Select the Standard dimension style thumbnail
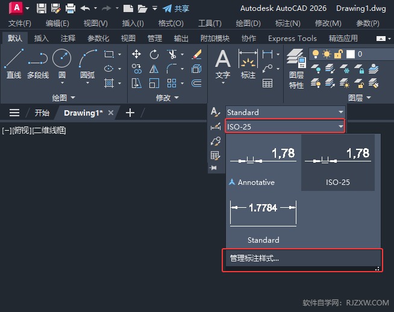394x312 pixels. [x=263, y=220]
